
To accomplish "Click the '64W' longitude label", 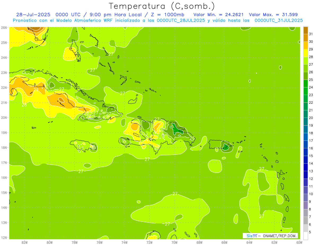I will coord(249,242).
